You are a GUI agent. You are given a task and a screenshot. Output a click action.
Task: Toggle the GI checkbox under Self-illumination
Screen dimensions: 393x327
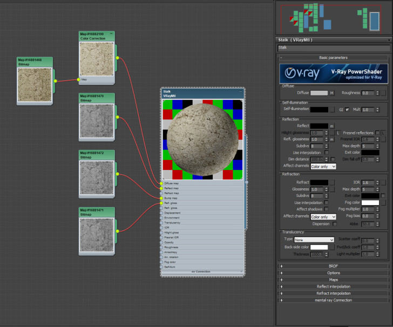347,110
